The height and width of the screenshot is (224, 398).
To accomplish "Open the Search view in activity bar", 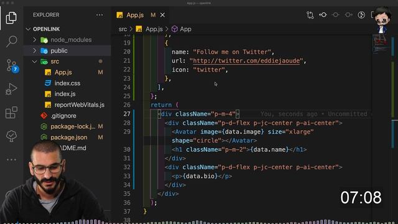I will click(x=11, y=41).
